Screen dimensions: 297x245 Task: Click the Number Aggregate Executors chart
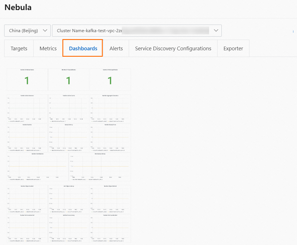(x=110, y=109)
